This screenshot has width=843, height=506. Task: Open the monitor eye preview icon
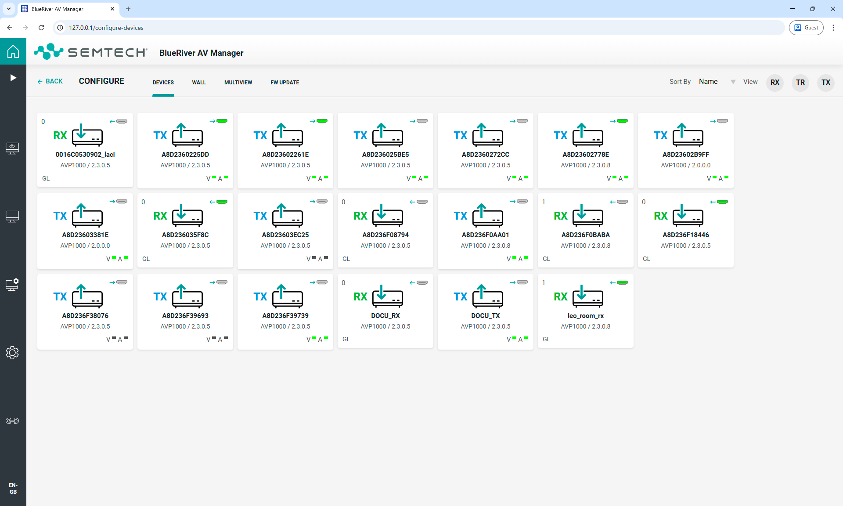12,148
